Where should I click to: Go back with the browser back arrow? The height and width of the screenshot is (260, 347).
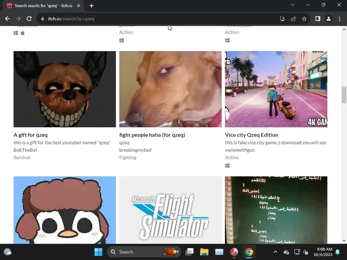[x=7, y=19]
